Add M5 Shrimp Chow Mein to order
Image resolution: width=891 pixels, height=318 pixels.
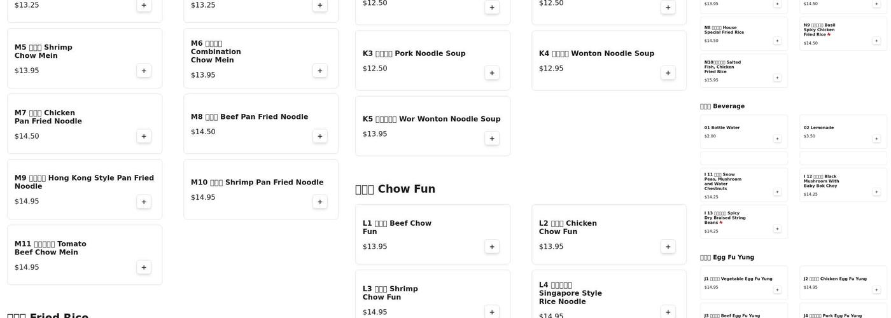click(x=144, y=71)
